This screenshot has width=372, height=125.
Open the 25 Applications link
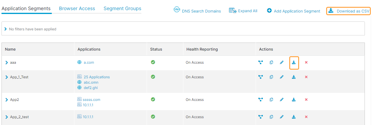click(x=96, y=77)
